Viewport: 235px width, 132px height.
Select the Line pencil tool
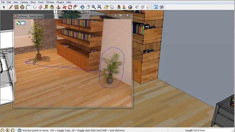11,7
